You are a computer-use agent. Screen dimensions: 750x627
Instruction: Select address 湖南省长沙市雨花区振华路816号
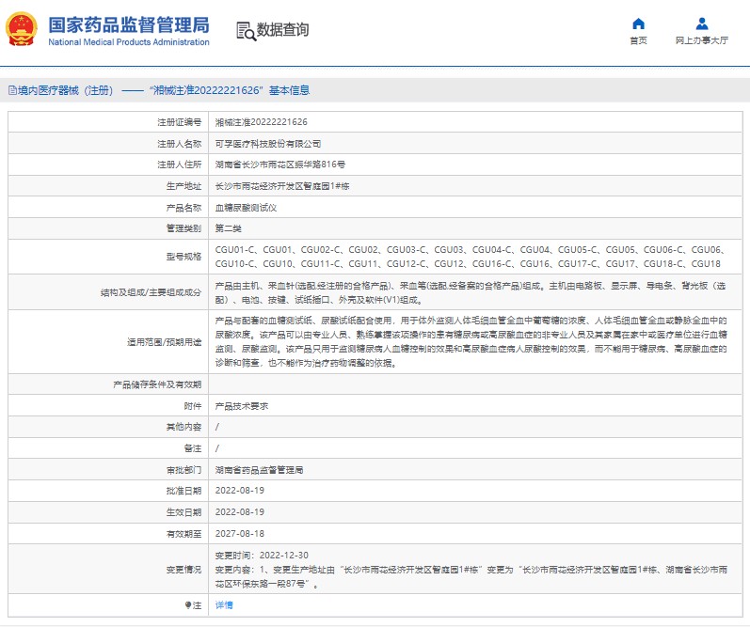point(279,165)
